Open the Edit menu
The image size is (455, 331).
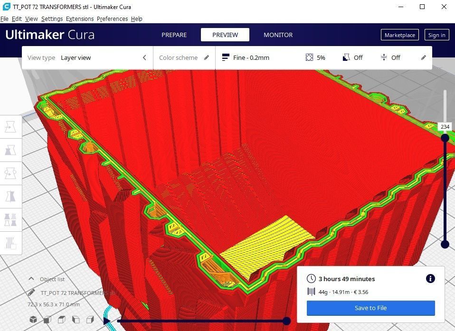pos(17,19)
